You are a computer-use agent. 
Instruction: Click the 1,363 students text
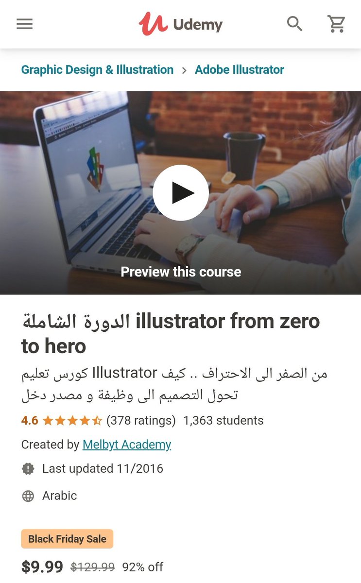223,421
